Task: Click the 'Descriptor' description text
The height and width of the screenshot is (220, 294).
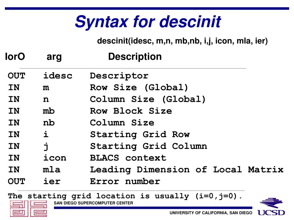Action: tap(119, 76)
